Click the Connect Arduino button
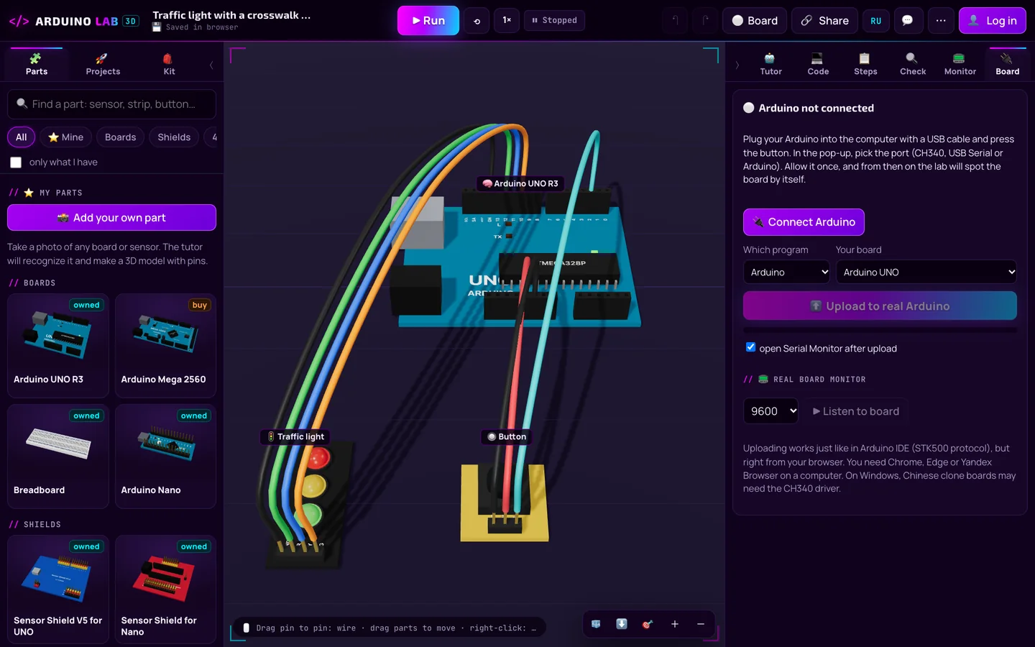Screen dimensions: 1035x647 point(804,222)
